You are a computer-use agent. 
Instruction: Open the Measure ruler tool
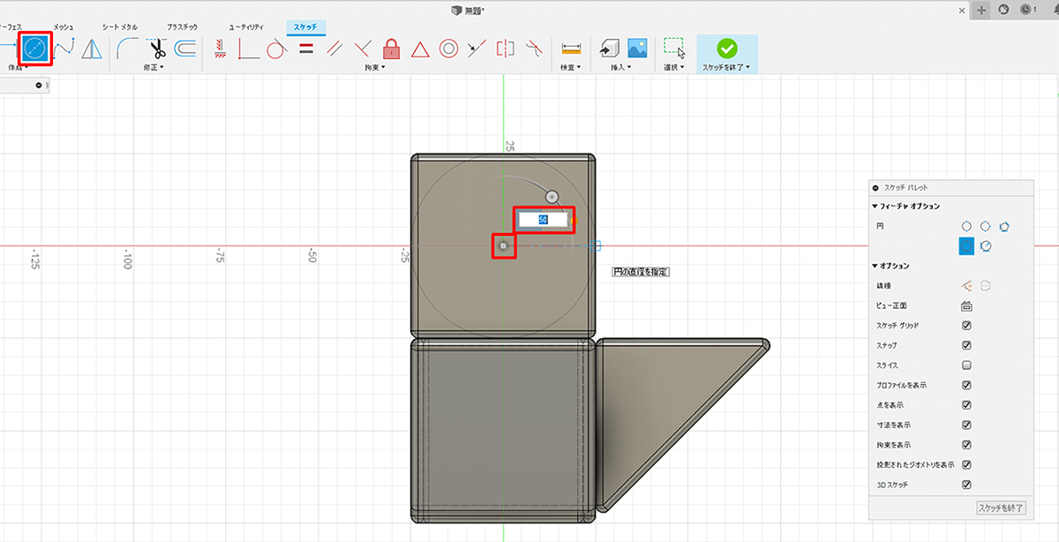[x=571, y=49]
